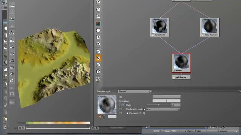Click the Zoom 72% status entry

click(x=170, y=131)
